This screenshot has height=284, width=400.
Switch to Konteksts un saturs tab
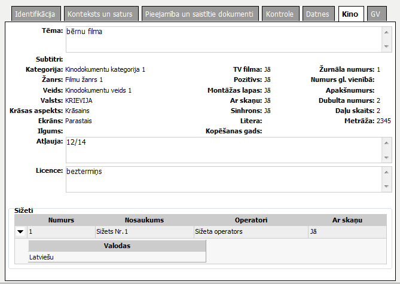pyautogui.click(x=101, y=14)
